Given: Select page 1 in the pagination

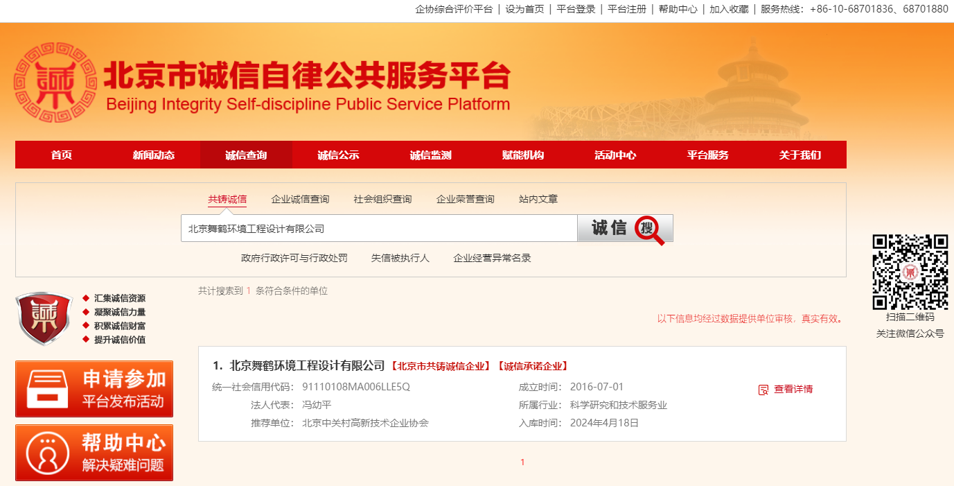Looking at the screenshot, I should pos(522,462).
